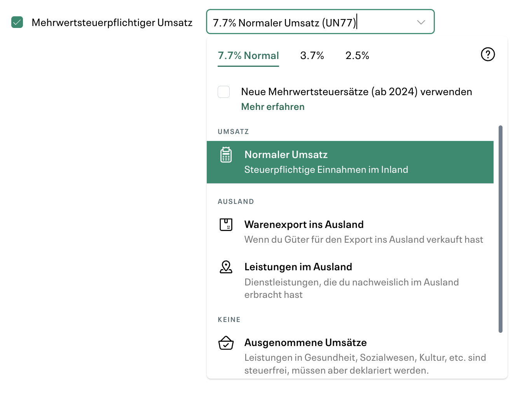
Task: Expand the 7.7% Normaler Umsatz selector
Action: (320, 22)
